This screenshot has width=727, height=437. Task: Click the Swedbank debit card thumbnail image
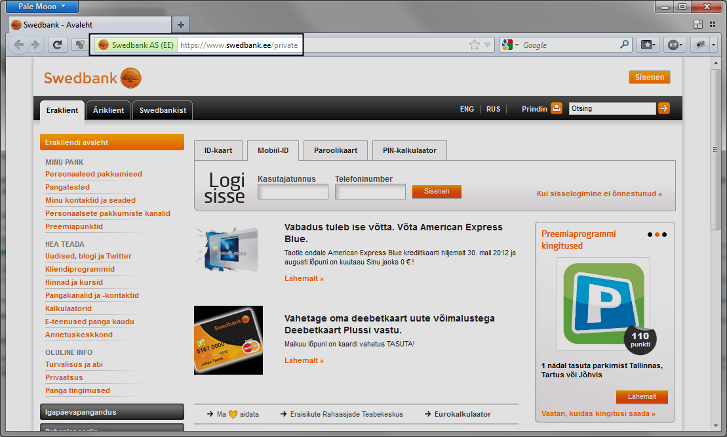coord(228,340)
